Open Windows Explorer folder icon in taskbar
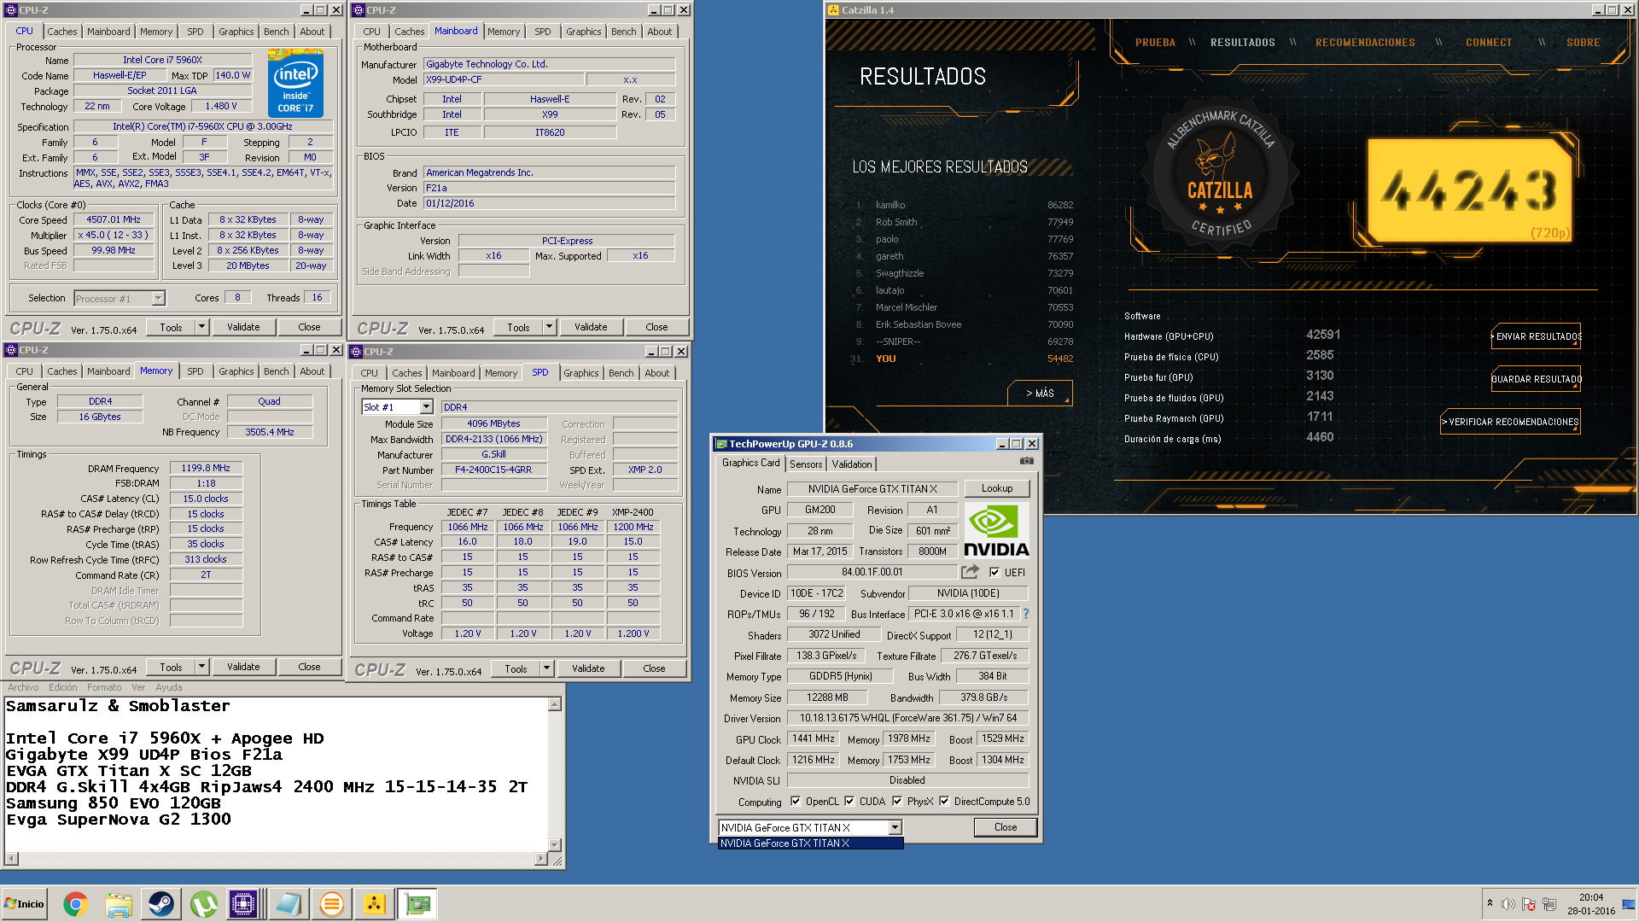Viewport: 1639px width, 922px height. coord(119,904)
